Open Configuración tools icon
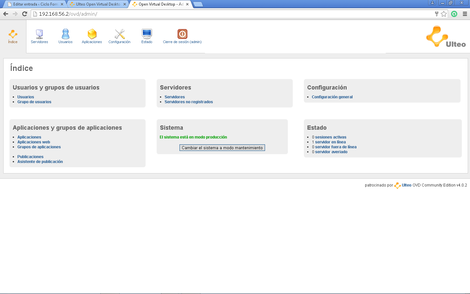Viewport: 470px width, 294px height. pos(119,34)
